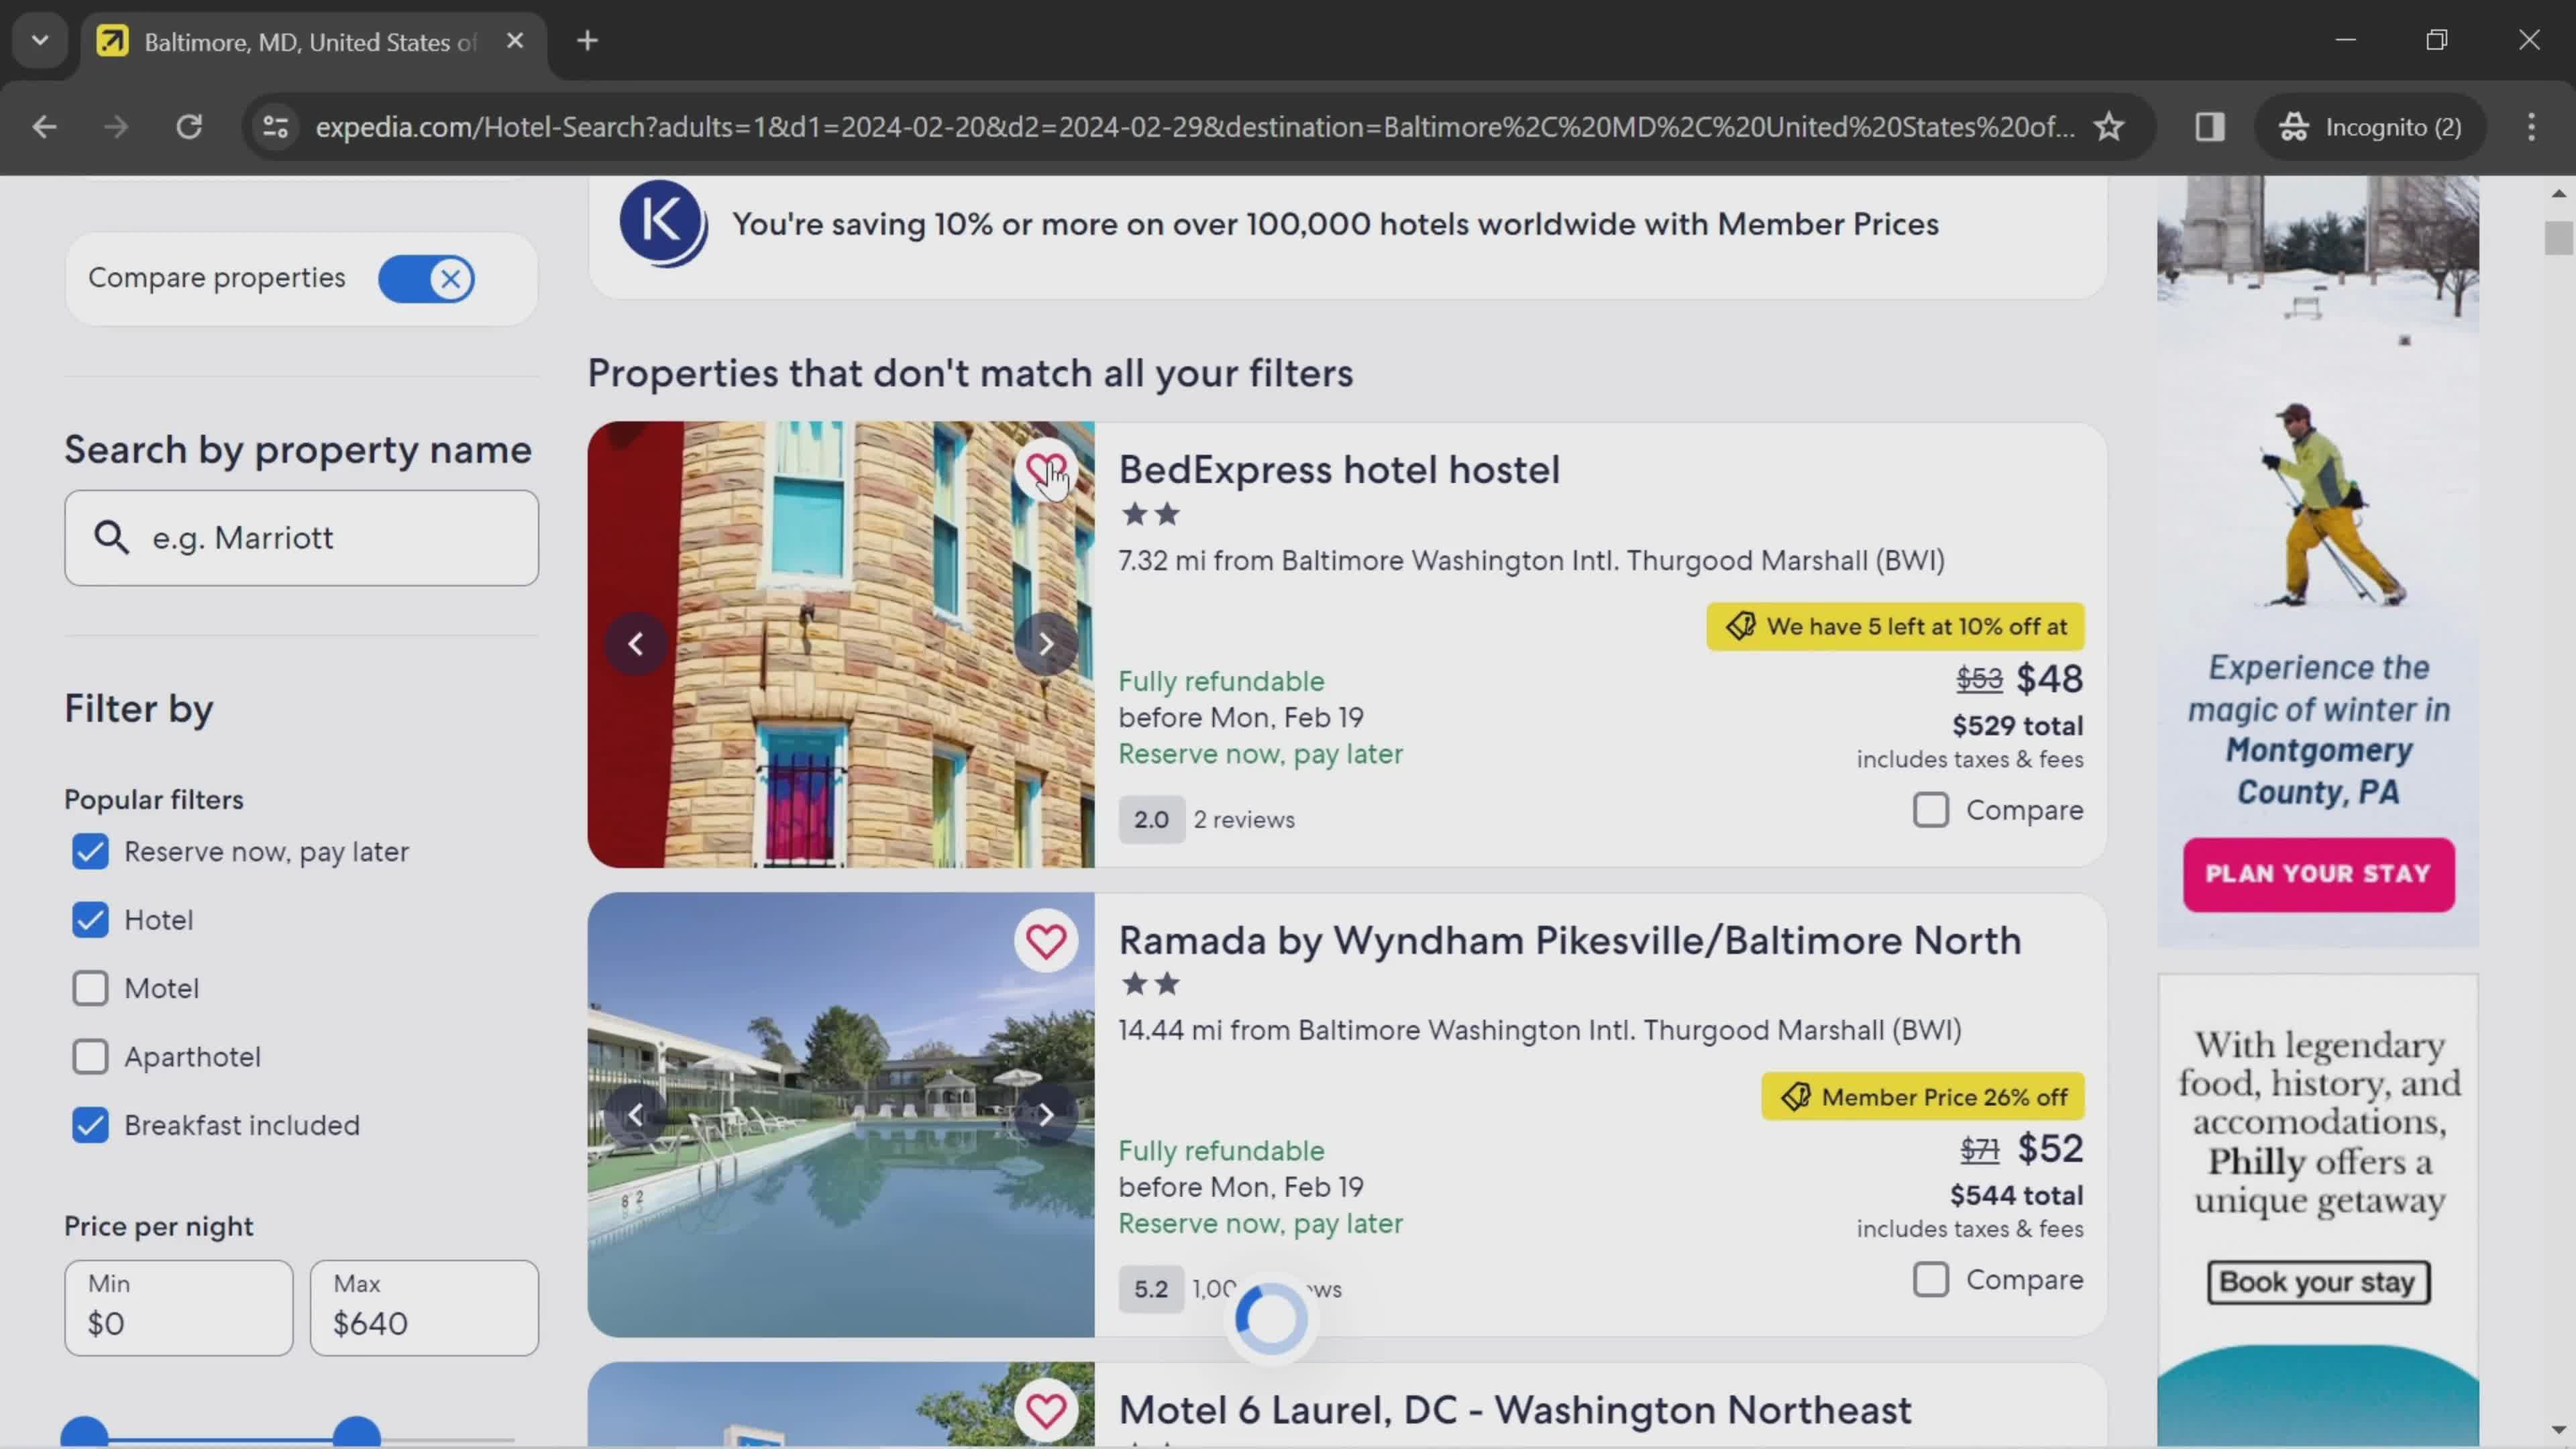
Task: Show previous photo of Ramada by Wyndham
Action: coord(636,1114)
